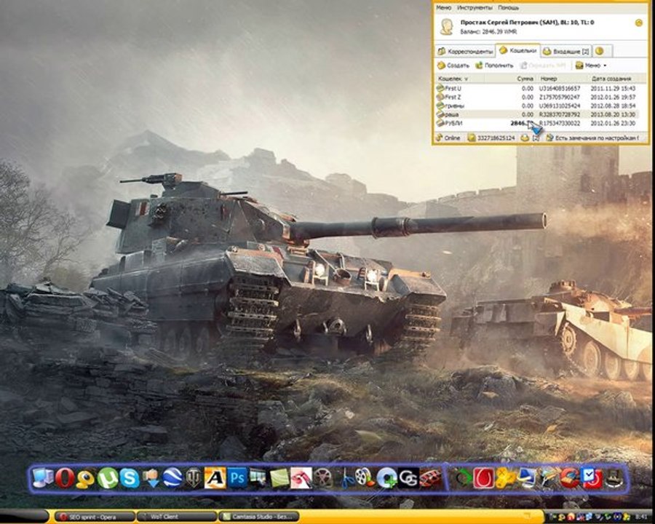655x524 pixels.
Task: Select the Кошельки tab
Action: click(x=518, y=50)
